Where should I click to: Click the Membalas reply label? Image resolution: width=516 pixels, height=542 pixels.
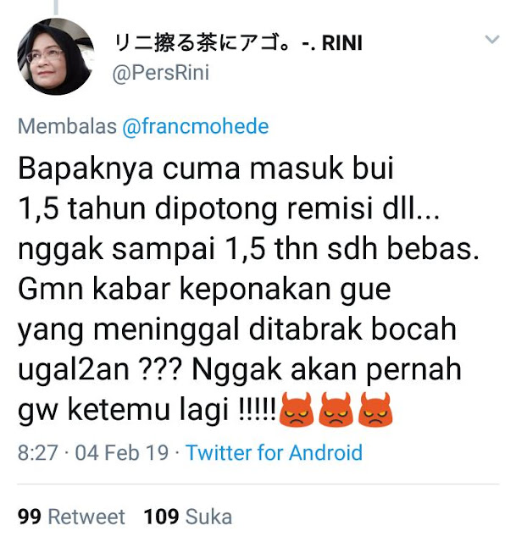click(67, 126)
